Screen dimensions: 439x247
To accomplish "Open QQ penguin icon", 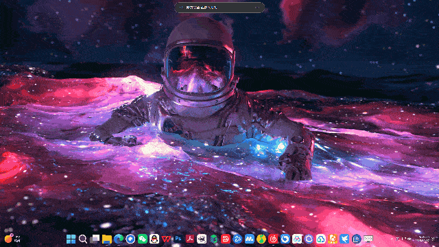I will click(x=154, y=239).
